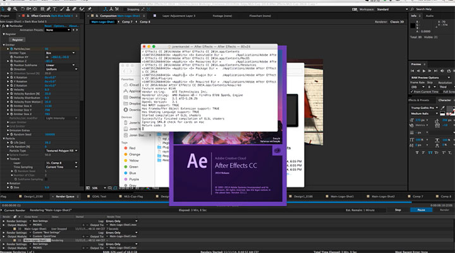The width and height of the screenshot is (455, 253).
Task: Select the Hand tool
Action: click(x=9, y=9)
